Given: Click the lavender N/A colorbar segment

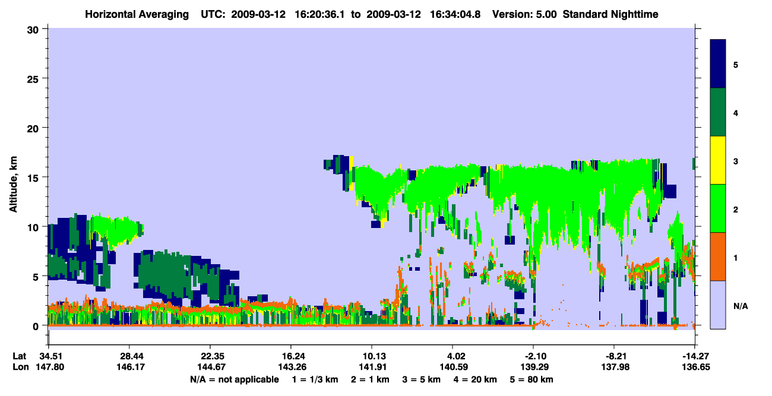Looking at the screenshot, I should [x=718, y=304].
